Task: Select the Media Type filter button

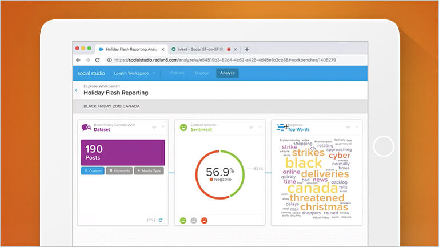Action: 149,170
